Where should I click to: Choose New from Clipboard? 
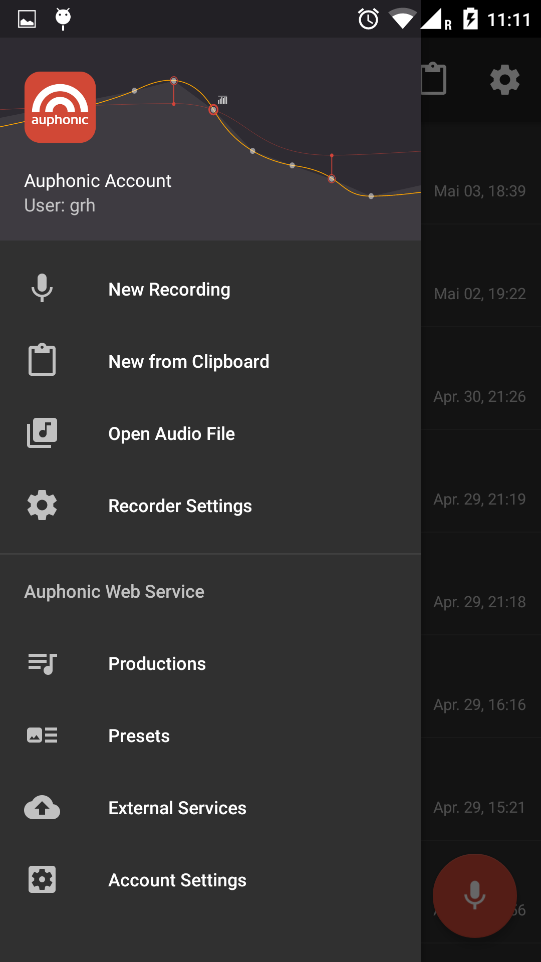pos(189,362)
